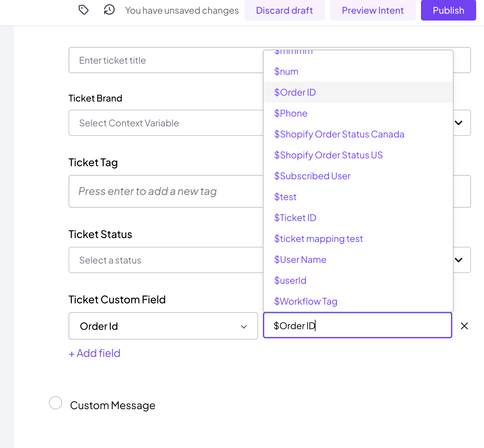Expand Ticket Brand dropdown arrow

[x=459, y=123]
